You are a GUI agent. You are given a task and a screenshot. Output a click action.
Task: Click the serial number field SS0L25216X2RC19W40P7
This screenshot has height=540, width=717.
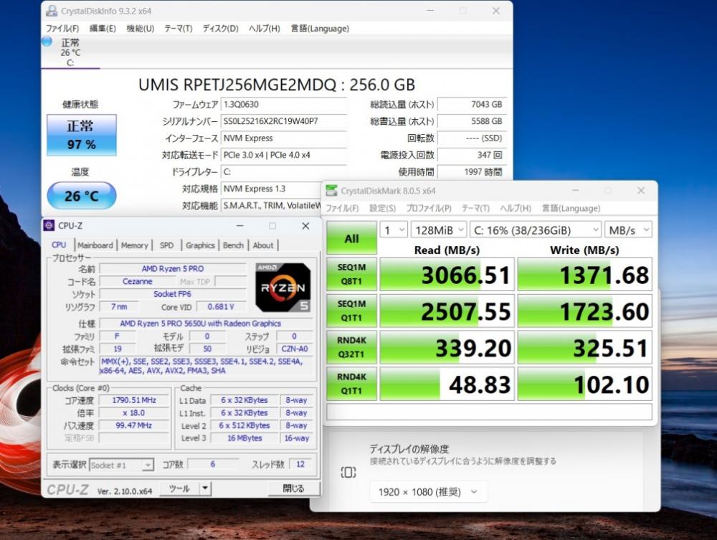pyautogui.click(x=283, y=121)
